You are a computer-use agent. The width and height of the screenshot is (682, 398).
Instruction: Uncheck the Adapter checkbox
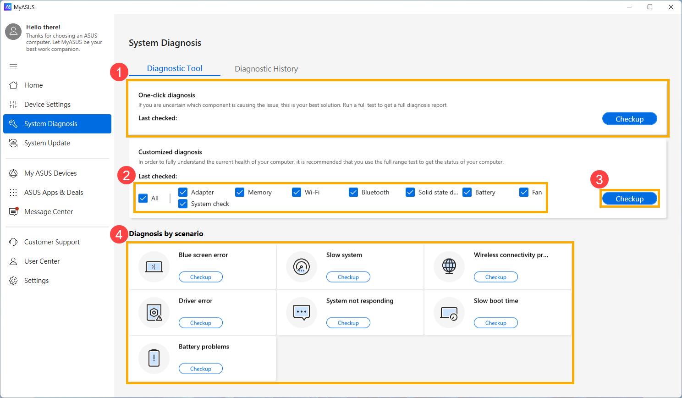[183, 192]
